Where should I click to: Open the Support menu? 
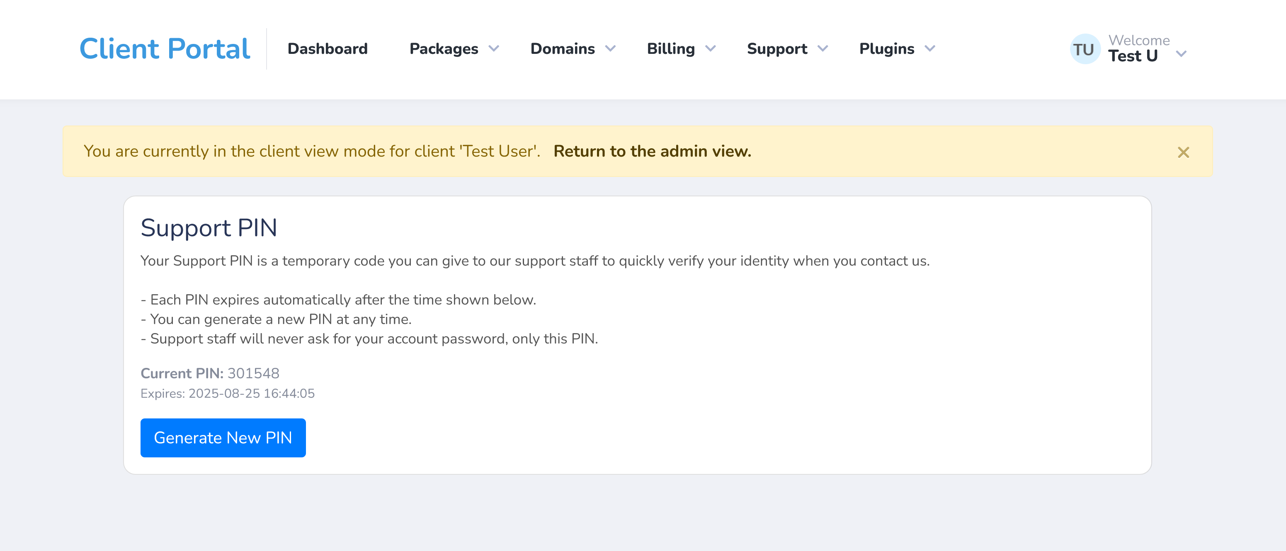777,48
